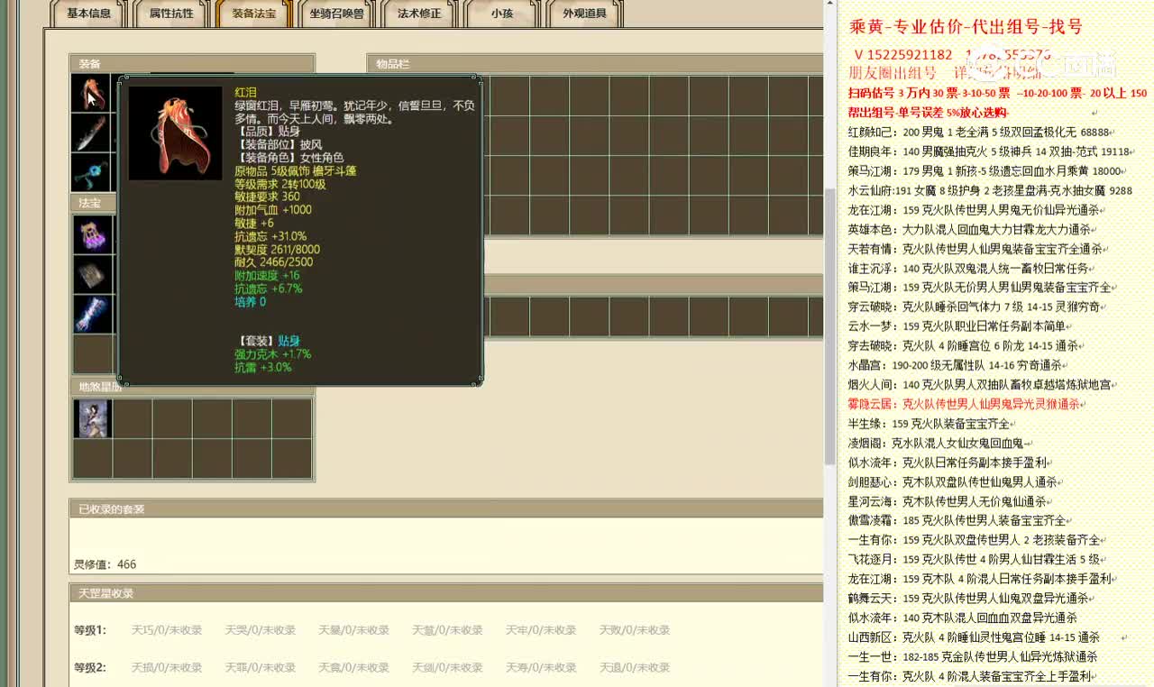
Task: Click the 星河云海 listing row
Action: [950, 501]
